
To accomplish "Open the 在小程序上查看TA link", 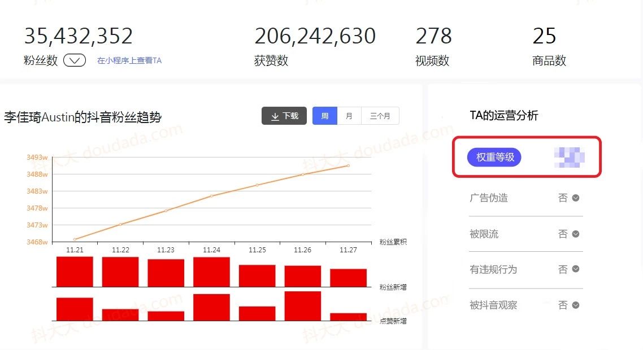I will (129, 60).
